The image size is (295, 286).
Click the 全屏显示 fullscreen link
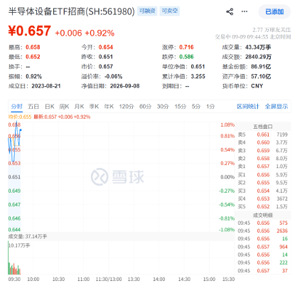(277, 107)
